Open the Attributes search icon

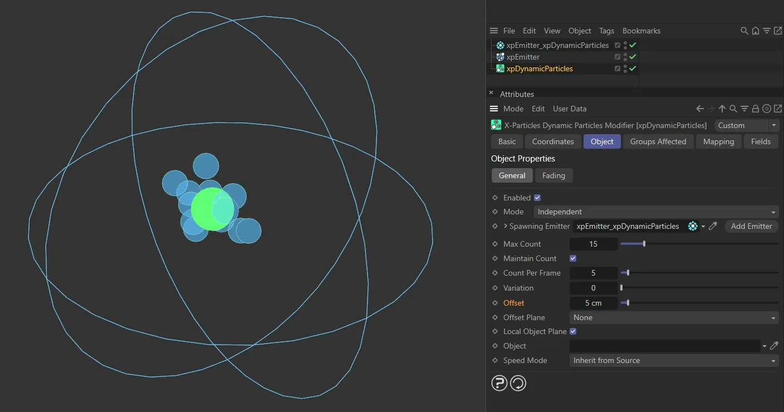point(733,109)
